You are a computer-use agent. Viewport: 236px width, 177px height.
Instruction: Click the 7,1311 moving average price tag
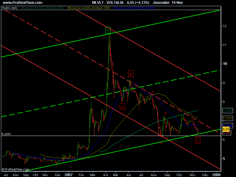coord(228,118)
